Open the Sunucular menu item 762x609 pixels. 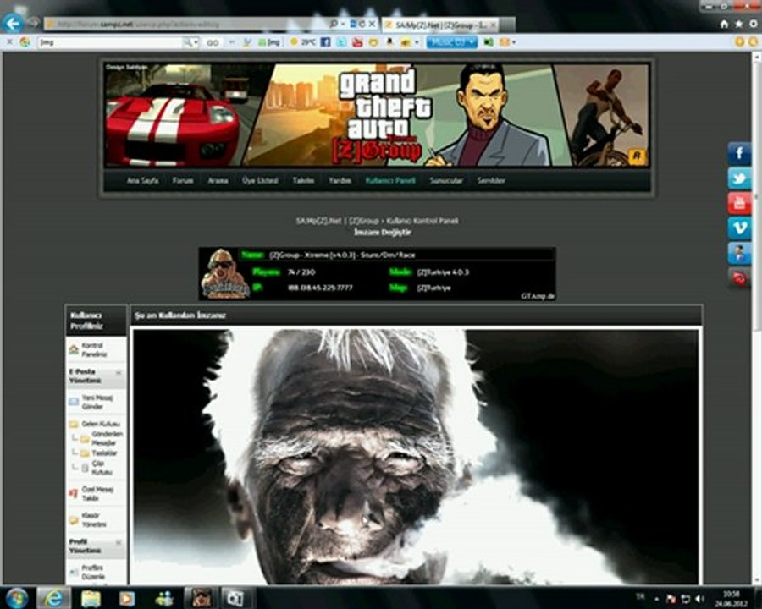coord(446,181)
